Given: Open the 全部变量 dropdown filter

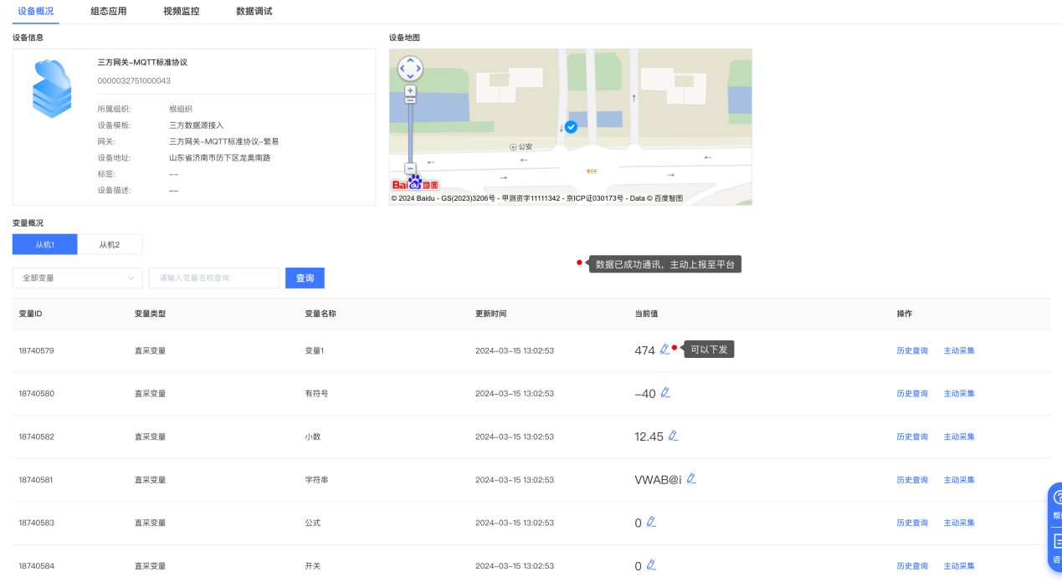Looking at the screenshot, I should (77, 278).
